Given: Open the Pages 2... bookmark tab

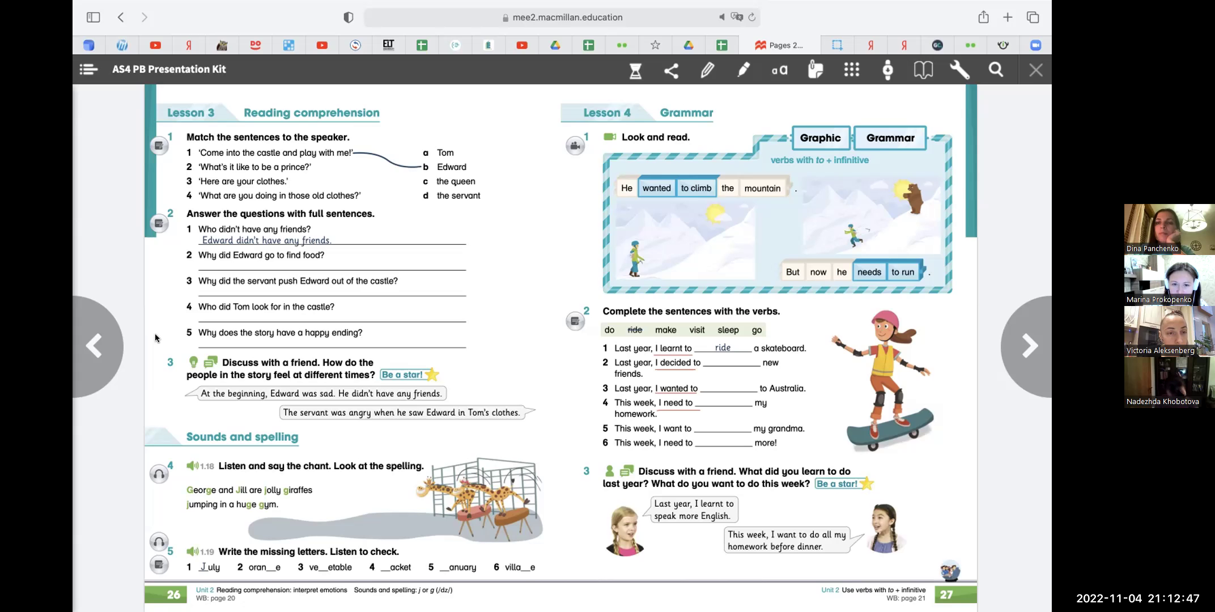Looking at the screenshot, I should coord(780,45).
